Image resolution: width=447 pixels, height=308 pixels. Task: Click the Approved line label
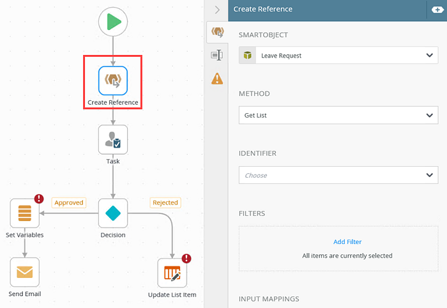coord(69,203)
